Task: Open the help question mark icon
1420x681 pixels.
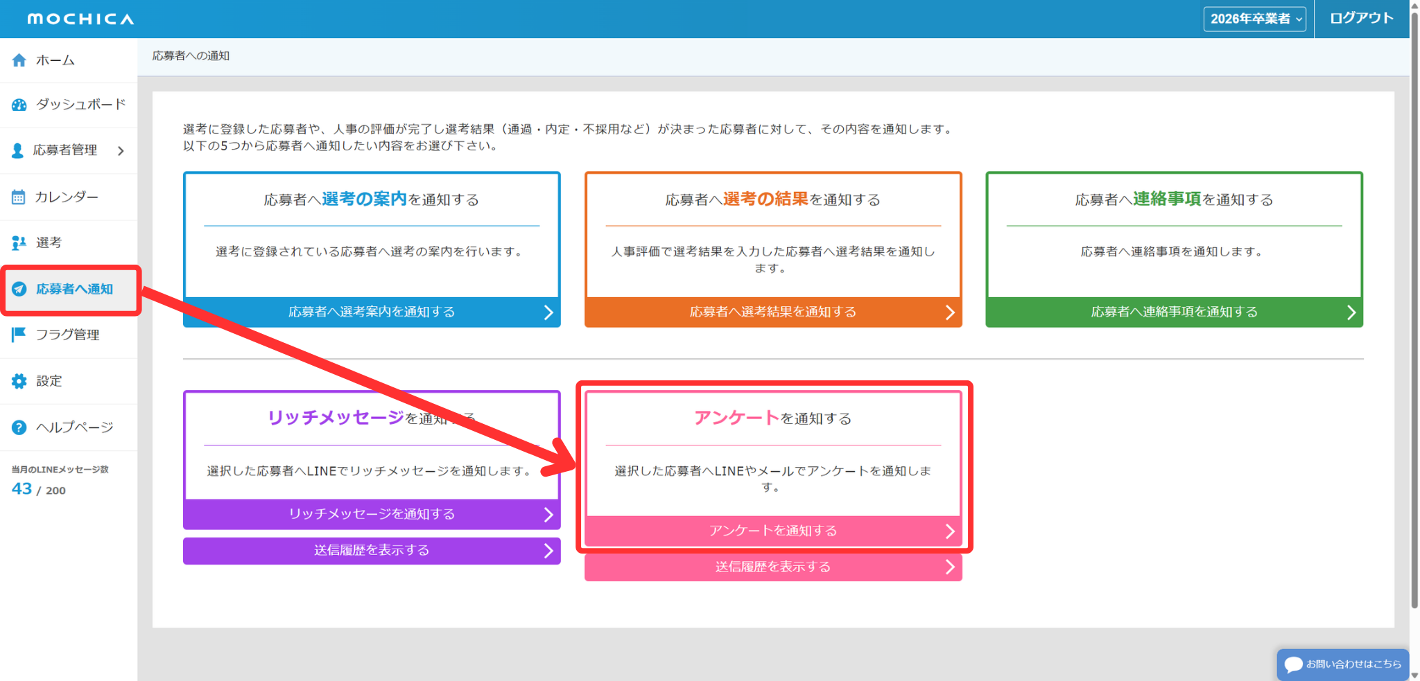Action: tap(19, 427)
